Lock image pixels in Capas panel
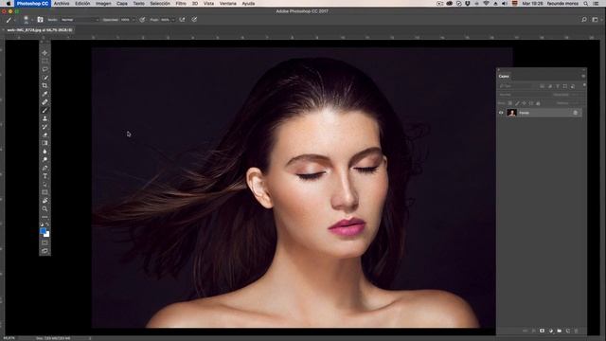Screen dimensions: 606x341 [517, 103]
